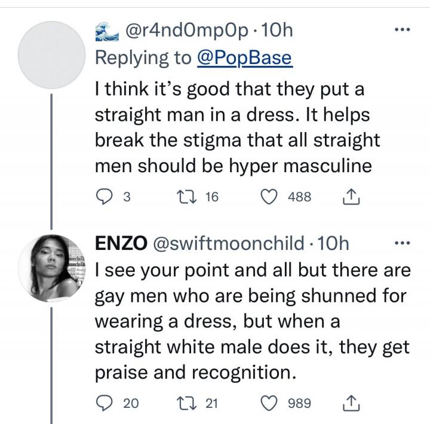This screenshot has width=430, height=424.
Task: Open the ENZO display name profile
Action: coord(121,243)
